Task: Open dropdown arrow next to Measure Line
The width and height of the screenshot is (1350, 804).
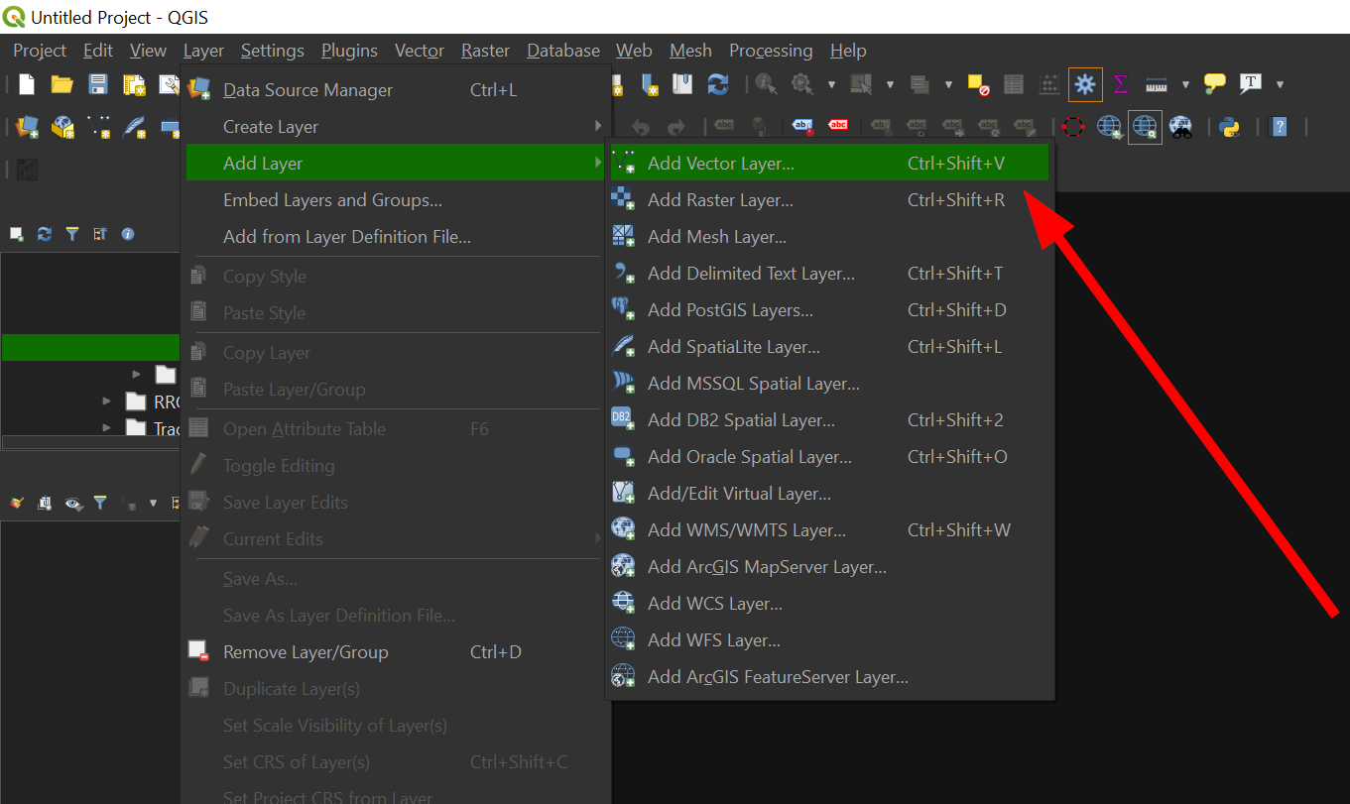Action: click(x=1185, y=84)
